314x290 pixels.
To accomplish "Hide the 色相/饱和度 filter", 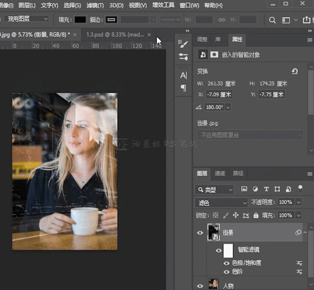I will [x=226, y=263].
